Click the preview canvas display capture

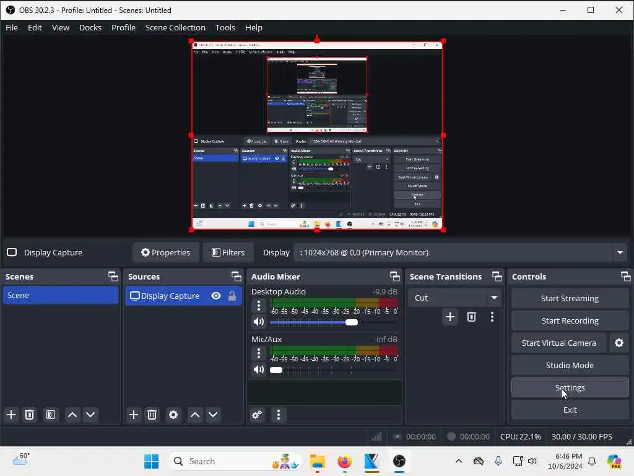317,135
